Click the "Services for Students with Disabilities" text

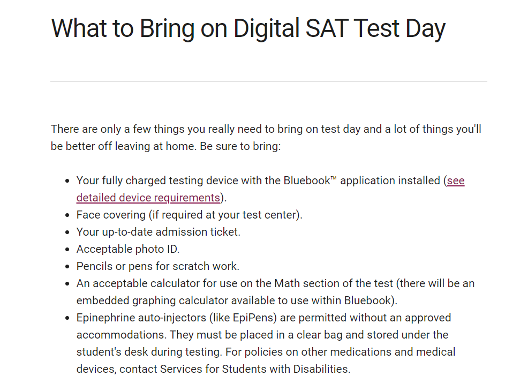click(254, 369)
